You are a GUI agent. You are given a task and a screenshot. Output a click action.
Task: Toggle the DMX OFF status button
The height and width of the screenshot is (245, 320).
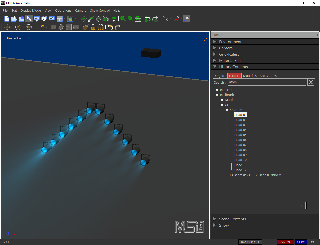pos(285,242)
